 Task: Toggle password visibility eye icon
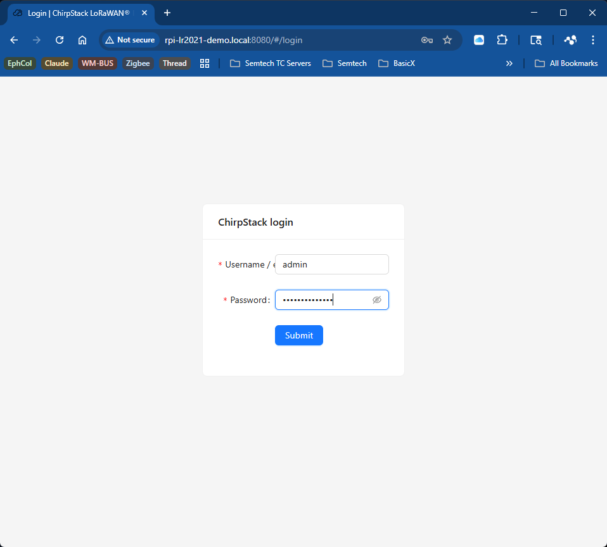376,300
